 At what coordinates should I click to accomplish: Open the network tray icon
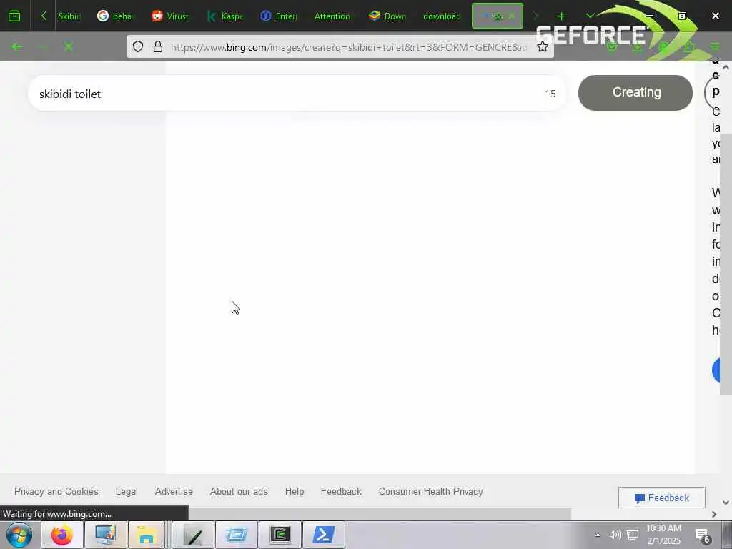[x=633, y=535]
